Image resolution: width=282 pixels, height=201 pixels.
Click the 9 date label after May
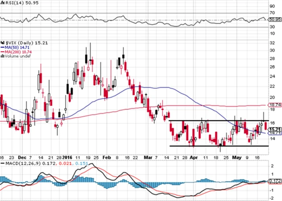point(247,158)
